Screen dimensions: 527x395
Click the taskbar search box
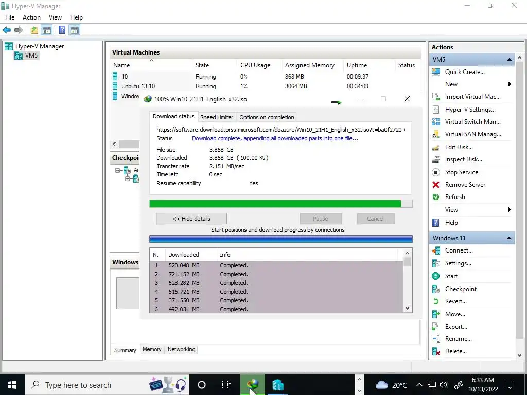pyautogui.click(x=107, y=385)
